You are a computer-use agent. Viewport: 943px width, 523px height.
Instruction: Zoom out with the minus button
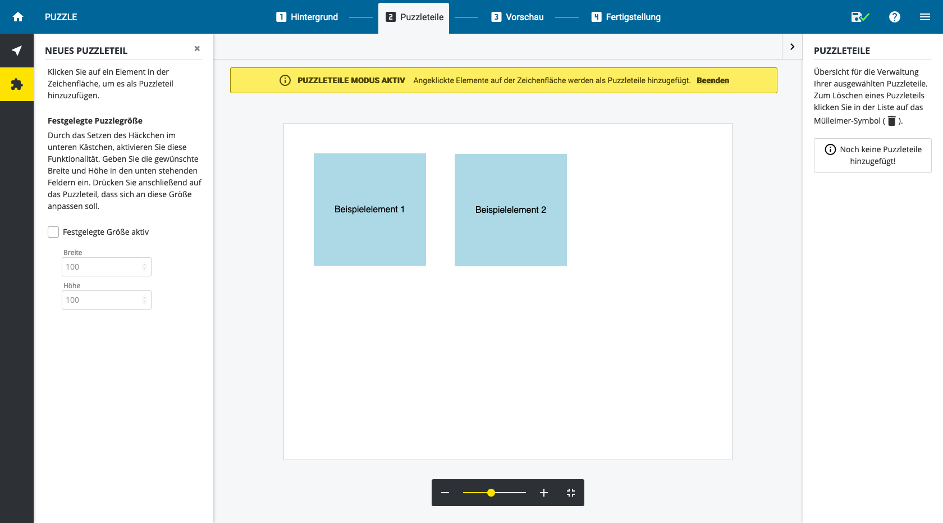point(445,493)
